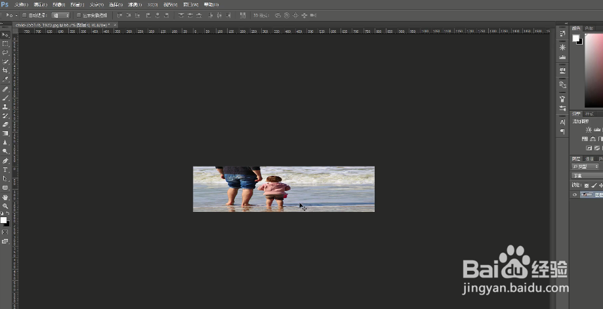603x309 pixels.
Task: Toggle lock image pixels brush icon
Action: [594, 185]
